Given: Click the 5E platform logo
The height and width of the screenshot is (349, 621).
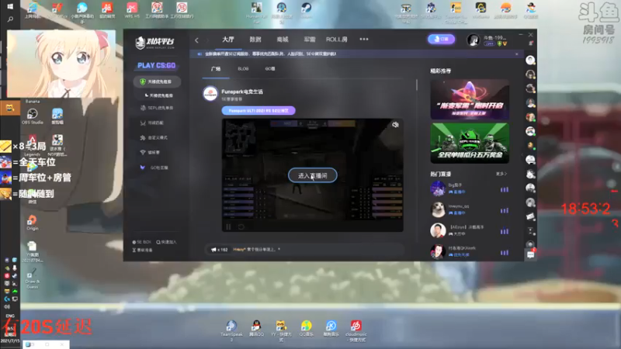Looking at the screenshot, I should [x=154, y=42].
